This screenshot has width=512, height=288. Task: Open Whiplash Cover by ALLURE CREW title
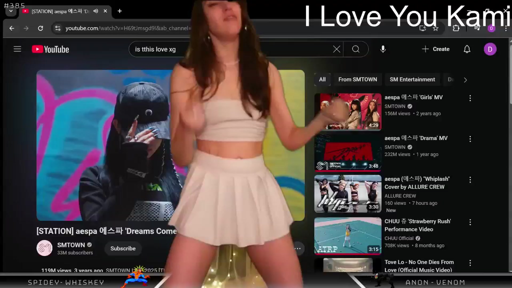click(x=417, y=183)
